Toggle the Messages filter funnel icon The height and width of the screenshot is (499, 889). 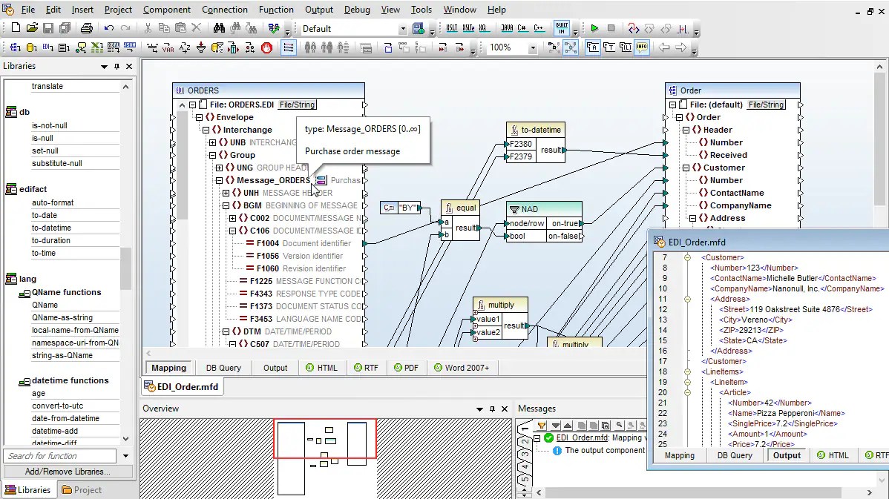[542, 426]
